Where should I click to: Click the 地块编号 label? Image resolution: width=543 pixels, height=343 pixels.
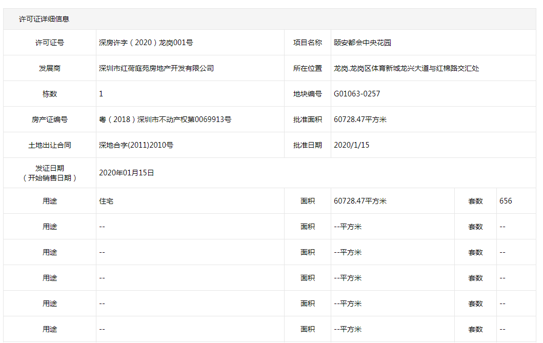click(308, 94)
